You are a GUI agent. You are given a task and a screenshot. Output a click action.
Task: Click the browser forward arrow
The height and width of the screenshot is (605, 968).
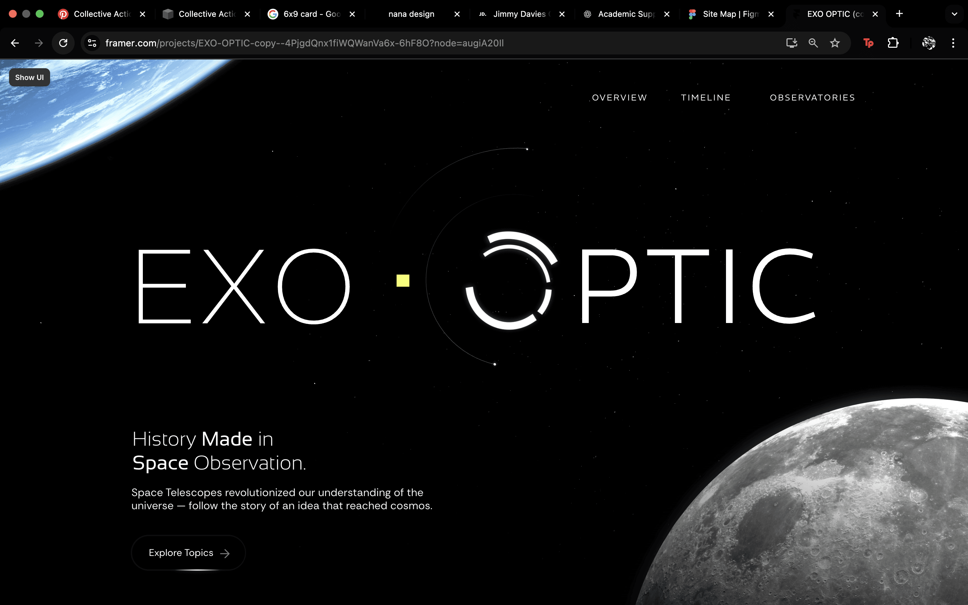pos(39,43)
